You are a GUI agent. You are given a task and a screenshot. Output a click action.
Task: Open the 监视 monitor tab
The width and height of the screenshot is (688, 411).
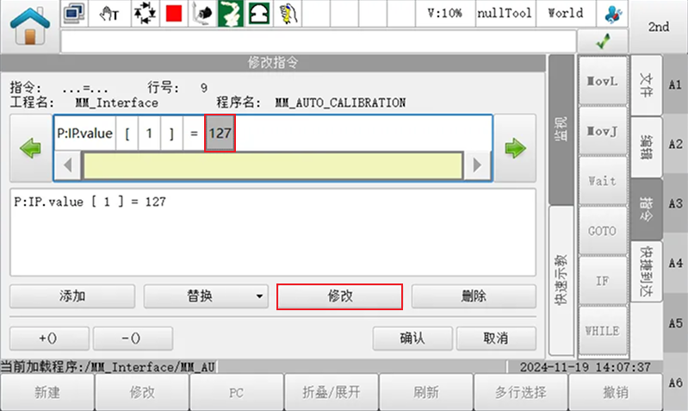561,129
